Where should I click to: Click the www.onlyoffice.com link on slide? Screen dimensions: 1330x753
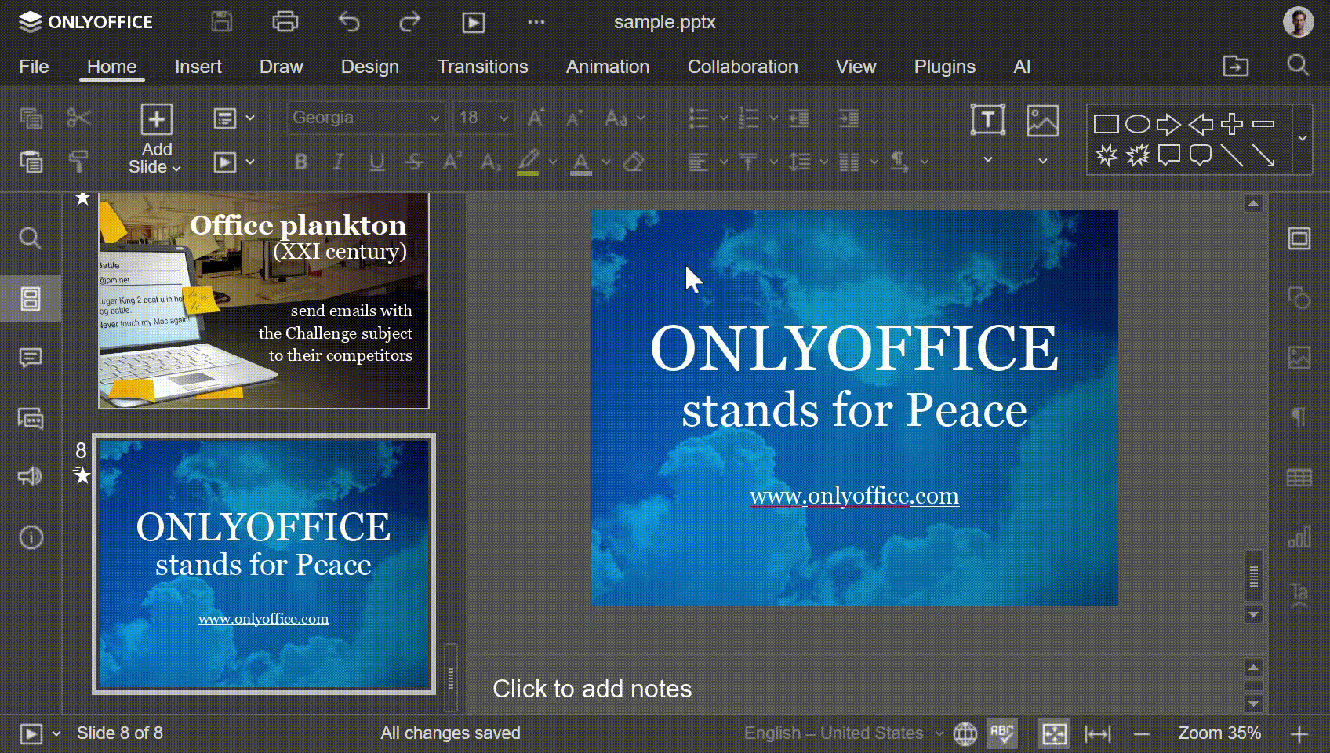[x=854, y=496]
